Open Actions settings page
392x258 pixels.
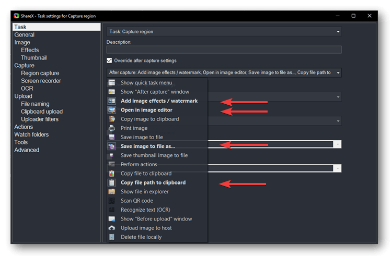click(x=24, y=127)
